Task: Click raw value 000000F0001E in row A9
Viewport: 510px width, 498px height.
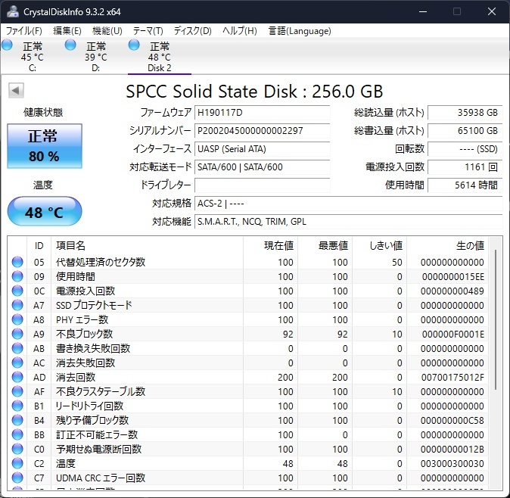Action: pyautogui.click(x=452, y=334)
